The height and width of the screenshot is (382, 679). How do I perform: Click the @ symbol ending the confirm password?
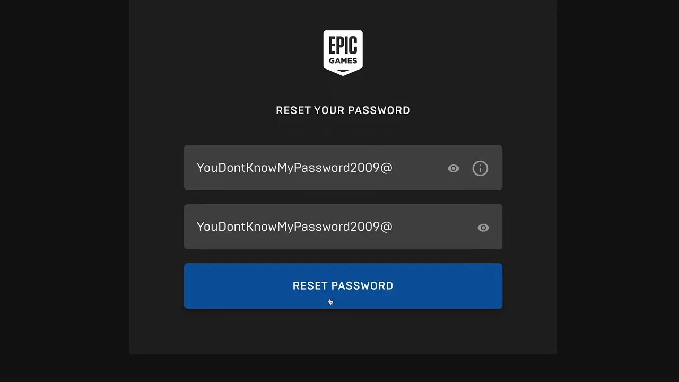386,227
